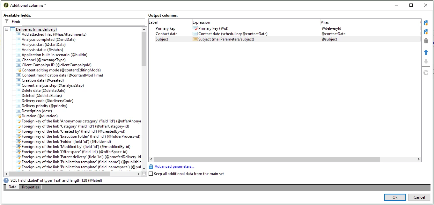Screen dimensions: 434x205
Task: Click icon of Content editing mode field
Action: coord(18,70)
